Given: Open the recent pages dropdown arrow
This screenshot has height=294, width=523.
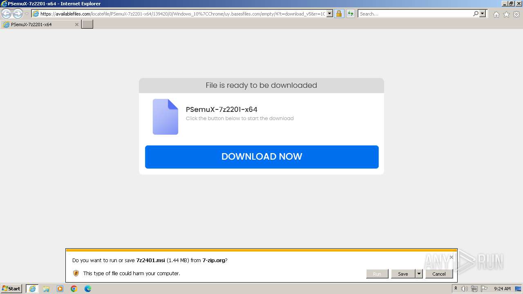Looking at the screenshot, I should click(27, 13).
